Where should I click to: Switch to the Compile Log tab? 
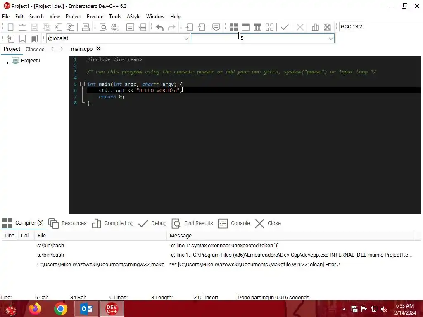tap(113, 223)
